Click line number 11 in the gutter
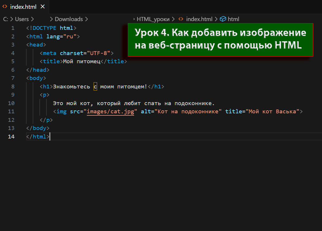This screenshot has height=231, width=322. [11, 112]
